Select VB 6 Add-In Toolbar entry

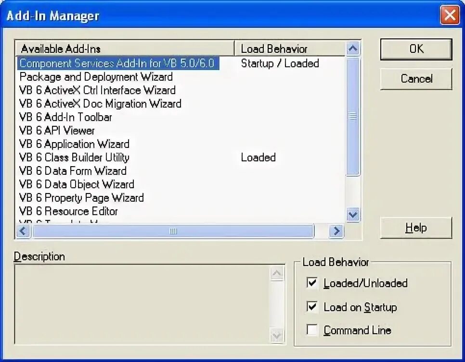point(65,117)
